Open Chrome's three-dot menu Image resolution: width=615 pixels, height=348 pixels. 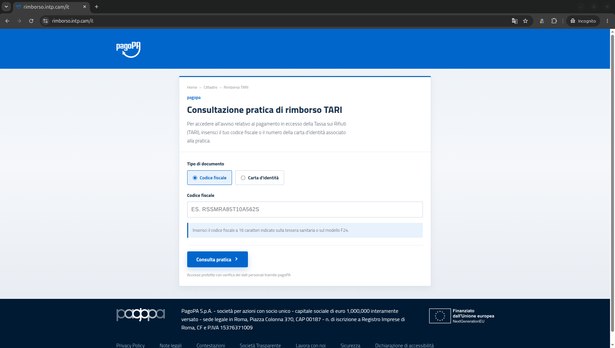point(607,21)
